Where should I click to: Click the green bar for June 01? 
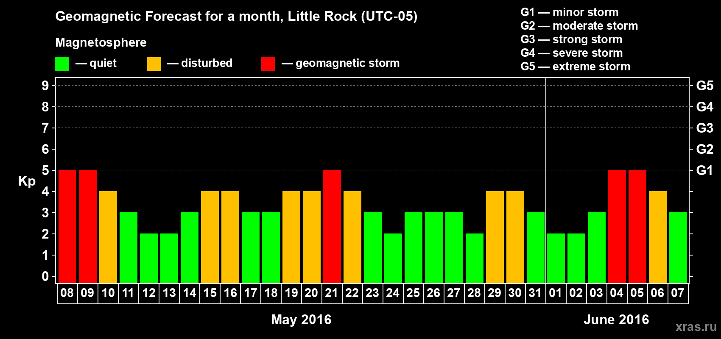coord(556,258)
